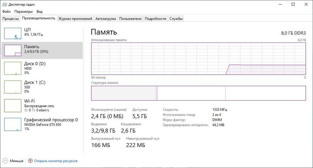Select the Память mini graph thumbnail
Image resolution: width=313 pixels, height=168 pixels.
coord(13,50)
